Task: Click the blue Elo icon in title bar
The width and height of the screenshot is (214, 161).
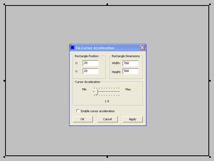Action: 72,48
